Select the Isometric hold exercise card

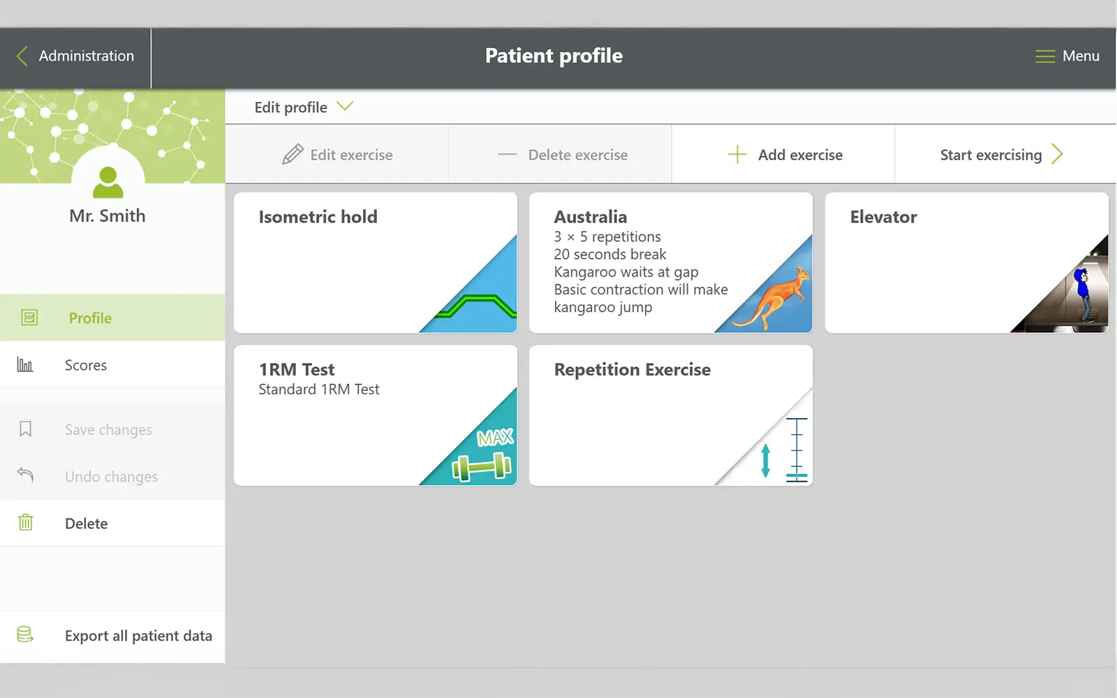[x=375, y=262]
